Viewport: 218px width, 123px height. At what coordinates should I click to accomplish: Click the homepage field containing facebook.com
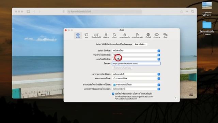coord(136,64)
